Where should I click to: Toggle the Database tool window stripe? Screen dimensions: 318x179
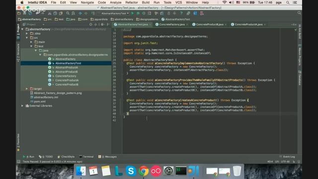[x=300, y=78]
